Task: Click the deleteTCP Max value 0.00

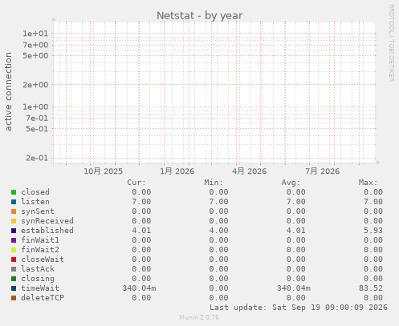Action: (x=373, y=298)
